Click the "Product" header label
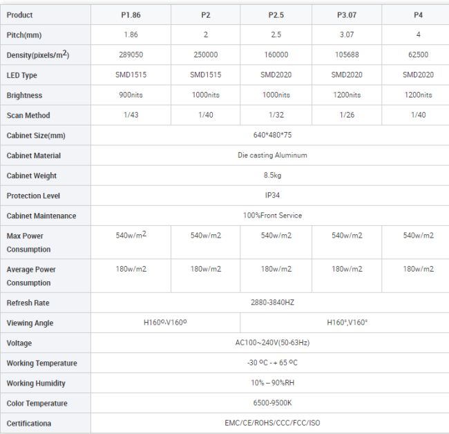Screen dimensions: 449x434 [20, 15]
